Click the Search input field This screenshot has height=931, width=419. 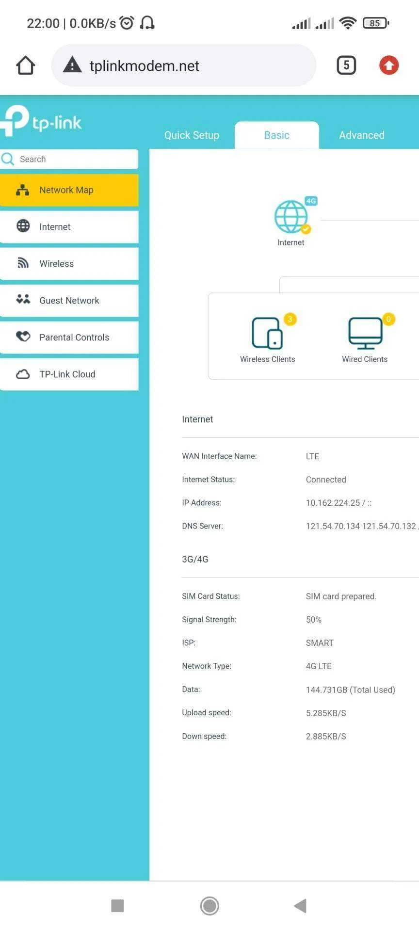(x=69, y=159)
